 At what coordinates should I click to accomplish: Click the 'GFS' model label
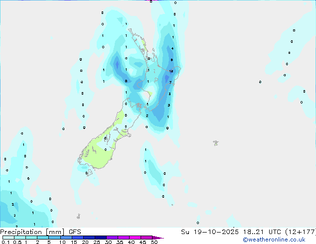pos(75,232)
